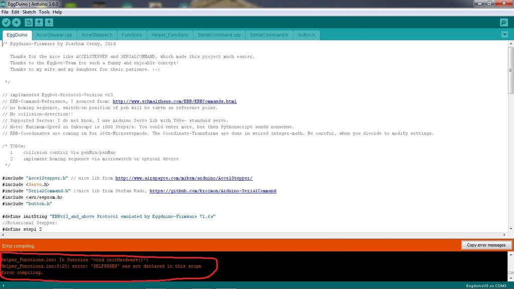Open the Tools menu
Image resolution: width=514 pixels, height=289 pixels.
pyautogui.click(x=44, y=12)
